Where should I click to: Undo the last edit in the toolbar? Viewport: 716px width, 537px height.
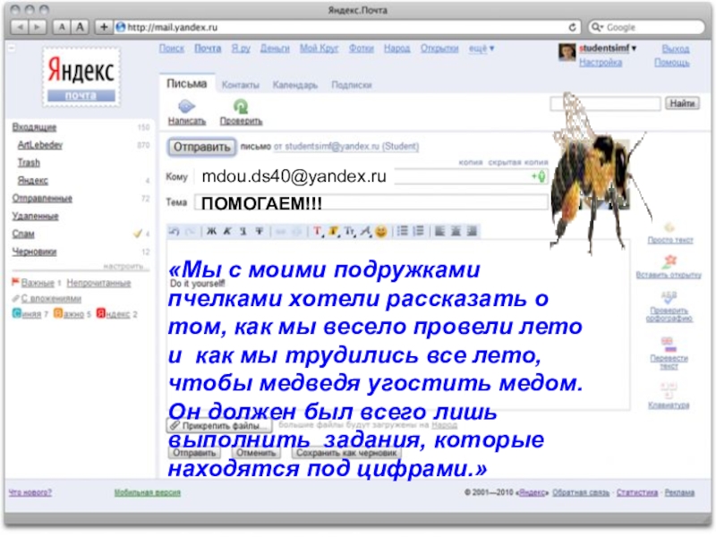click(x=174, y=232)
